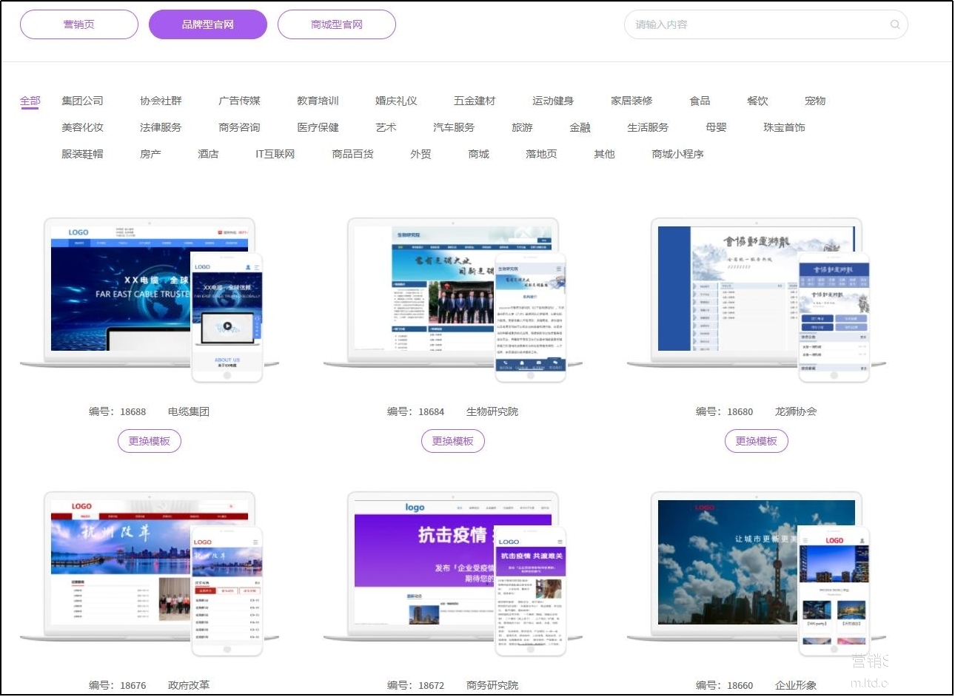This screenshot has width=955, height=697.
Task: Filter templates by 医疗保健
Action: click(x=318, y=127)
